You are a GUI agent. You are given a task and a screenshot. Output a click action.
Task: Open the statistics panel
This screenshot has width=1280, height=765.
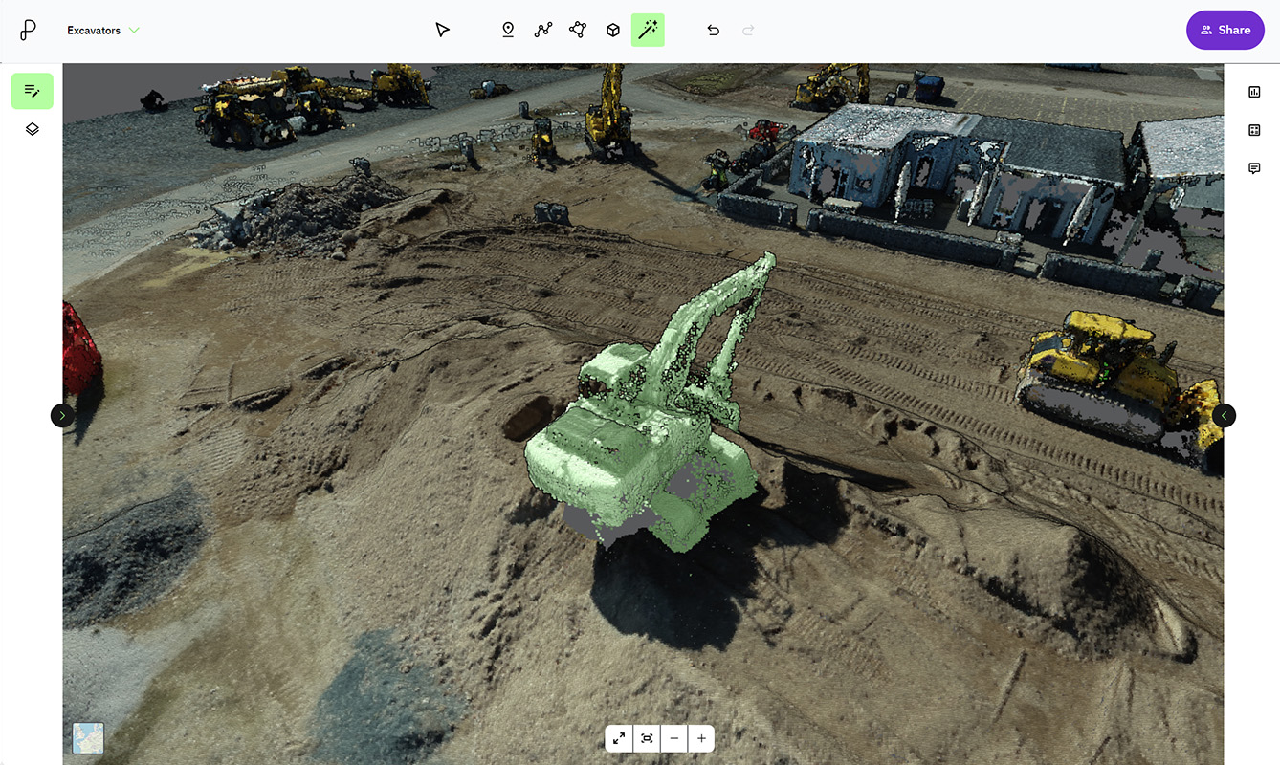point(1254,92)
